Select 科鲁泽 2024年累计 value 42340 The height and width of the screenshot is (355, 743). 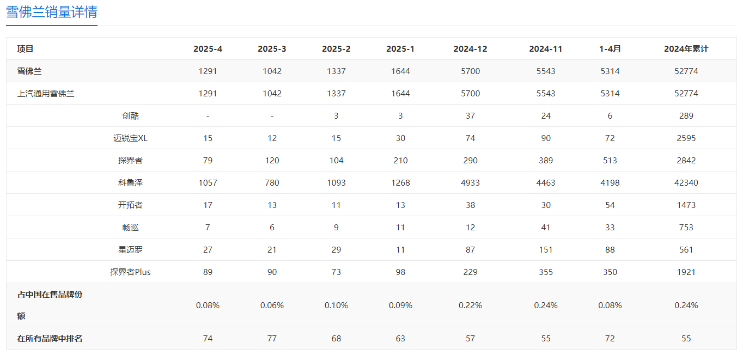(686, 183)
